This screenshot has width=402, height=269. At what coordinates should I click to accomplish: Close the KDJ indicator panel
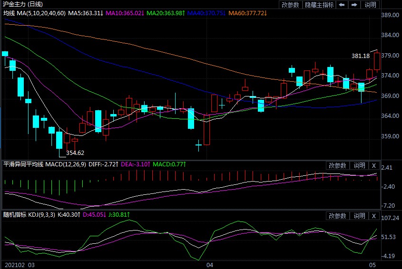click(x=373, y=216)
